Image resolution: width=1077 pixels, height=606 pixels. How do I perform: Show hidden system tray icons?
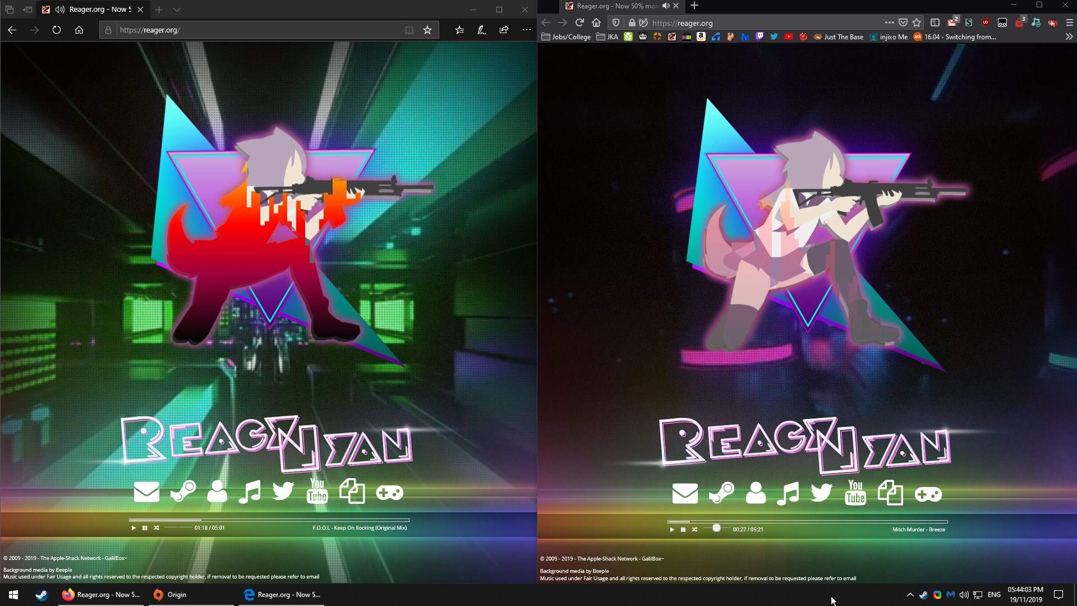click(910, 595)
